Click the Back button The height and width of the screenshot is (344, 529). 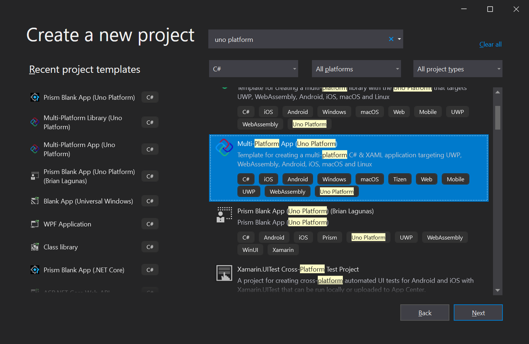pyautogui.click(x=425, y=313)
